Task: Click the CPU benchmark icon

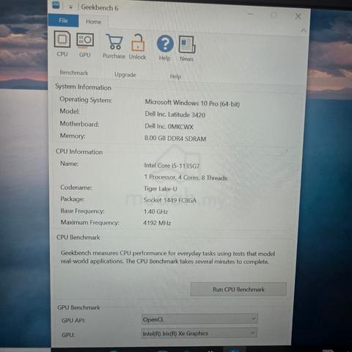Action: point(62,44)
